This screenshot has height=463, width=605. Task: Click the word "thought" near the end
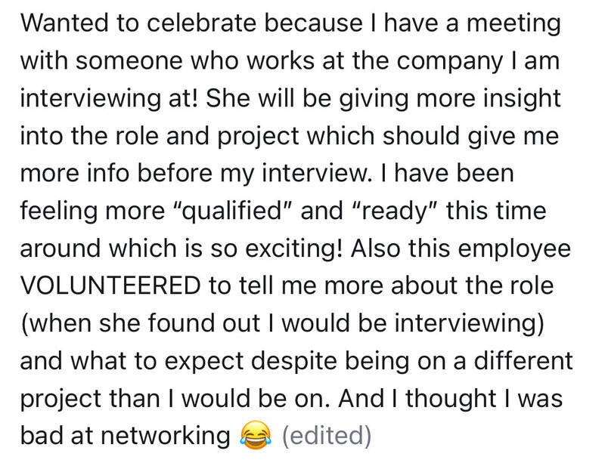451,398
